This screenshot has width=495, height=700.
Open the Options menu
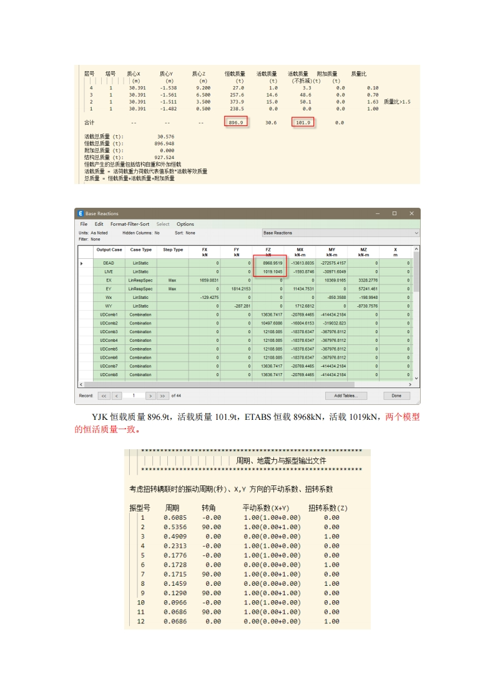click(x=185, y=224)
